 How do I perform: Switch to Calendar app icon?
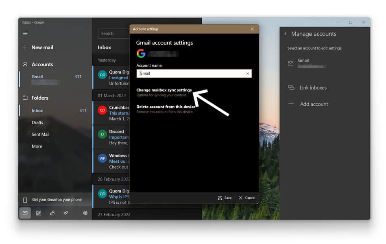39,213
